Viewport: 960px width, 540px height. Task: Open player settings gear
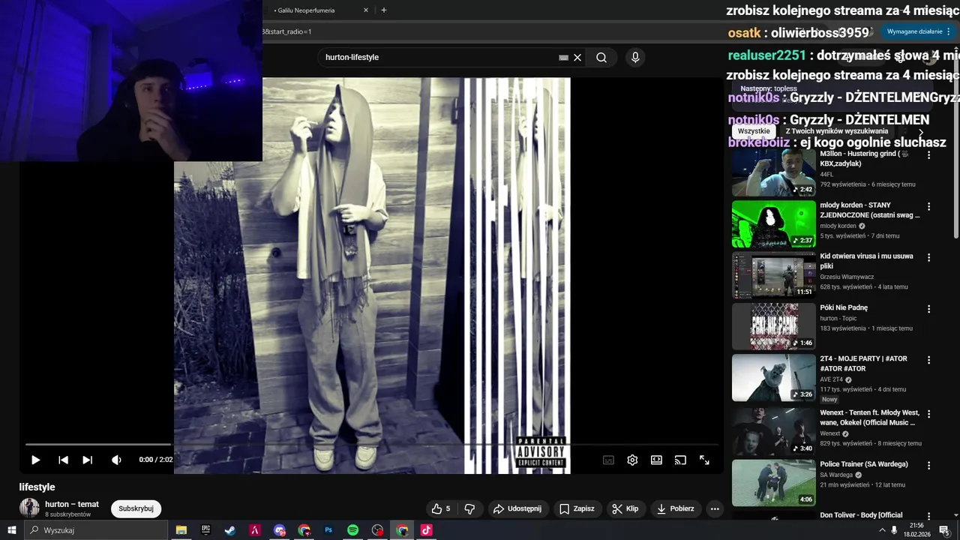(632, 460)
